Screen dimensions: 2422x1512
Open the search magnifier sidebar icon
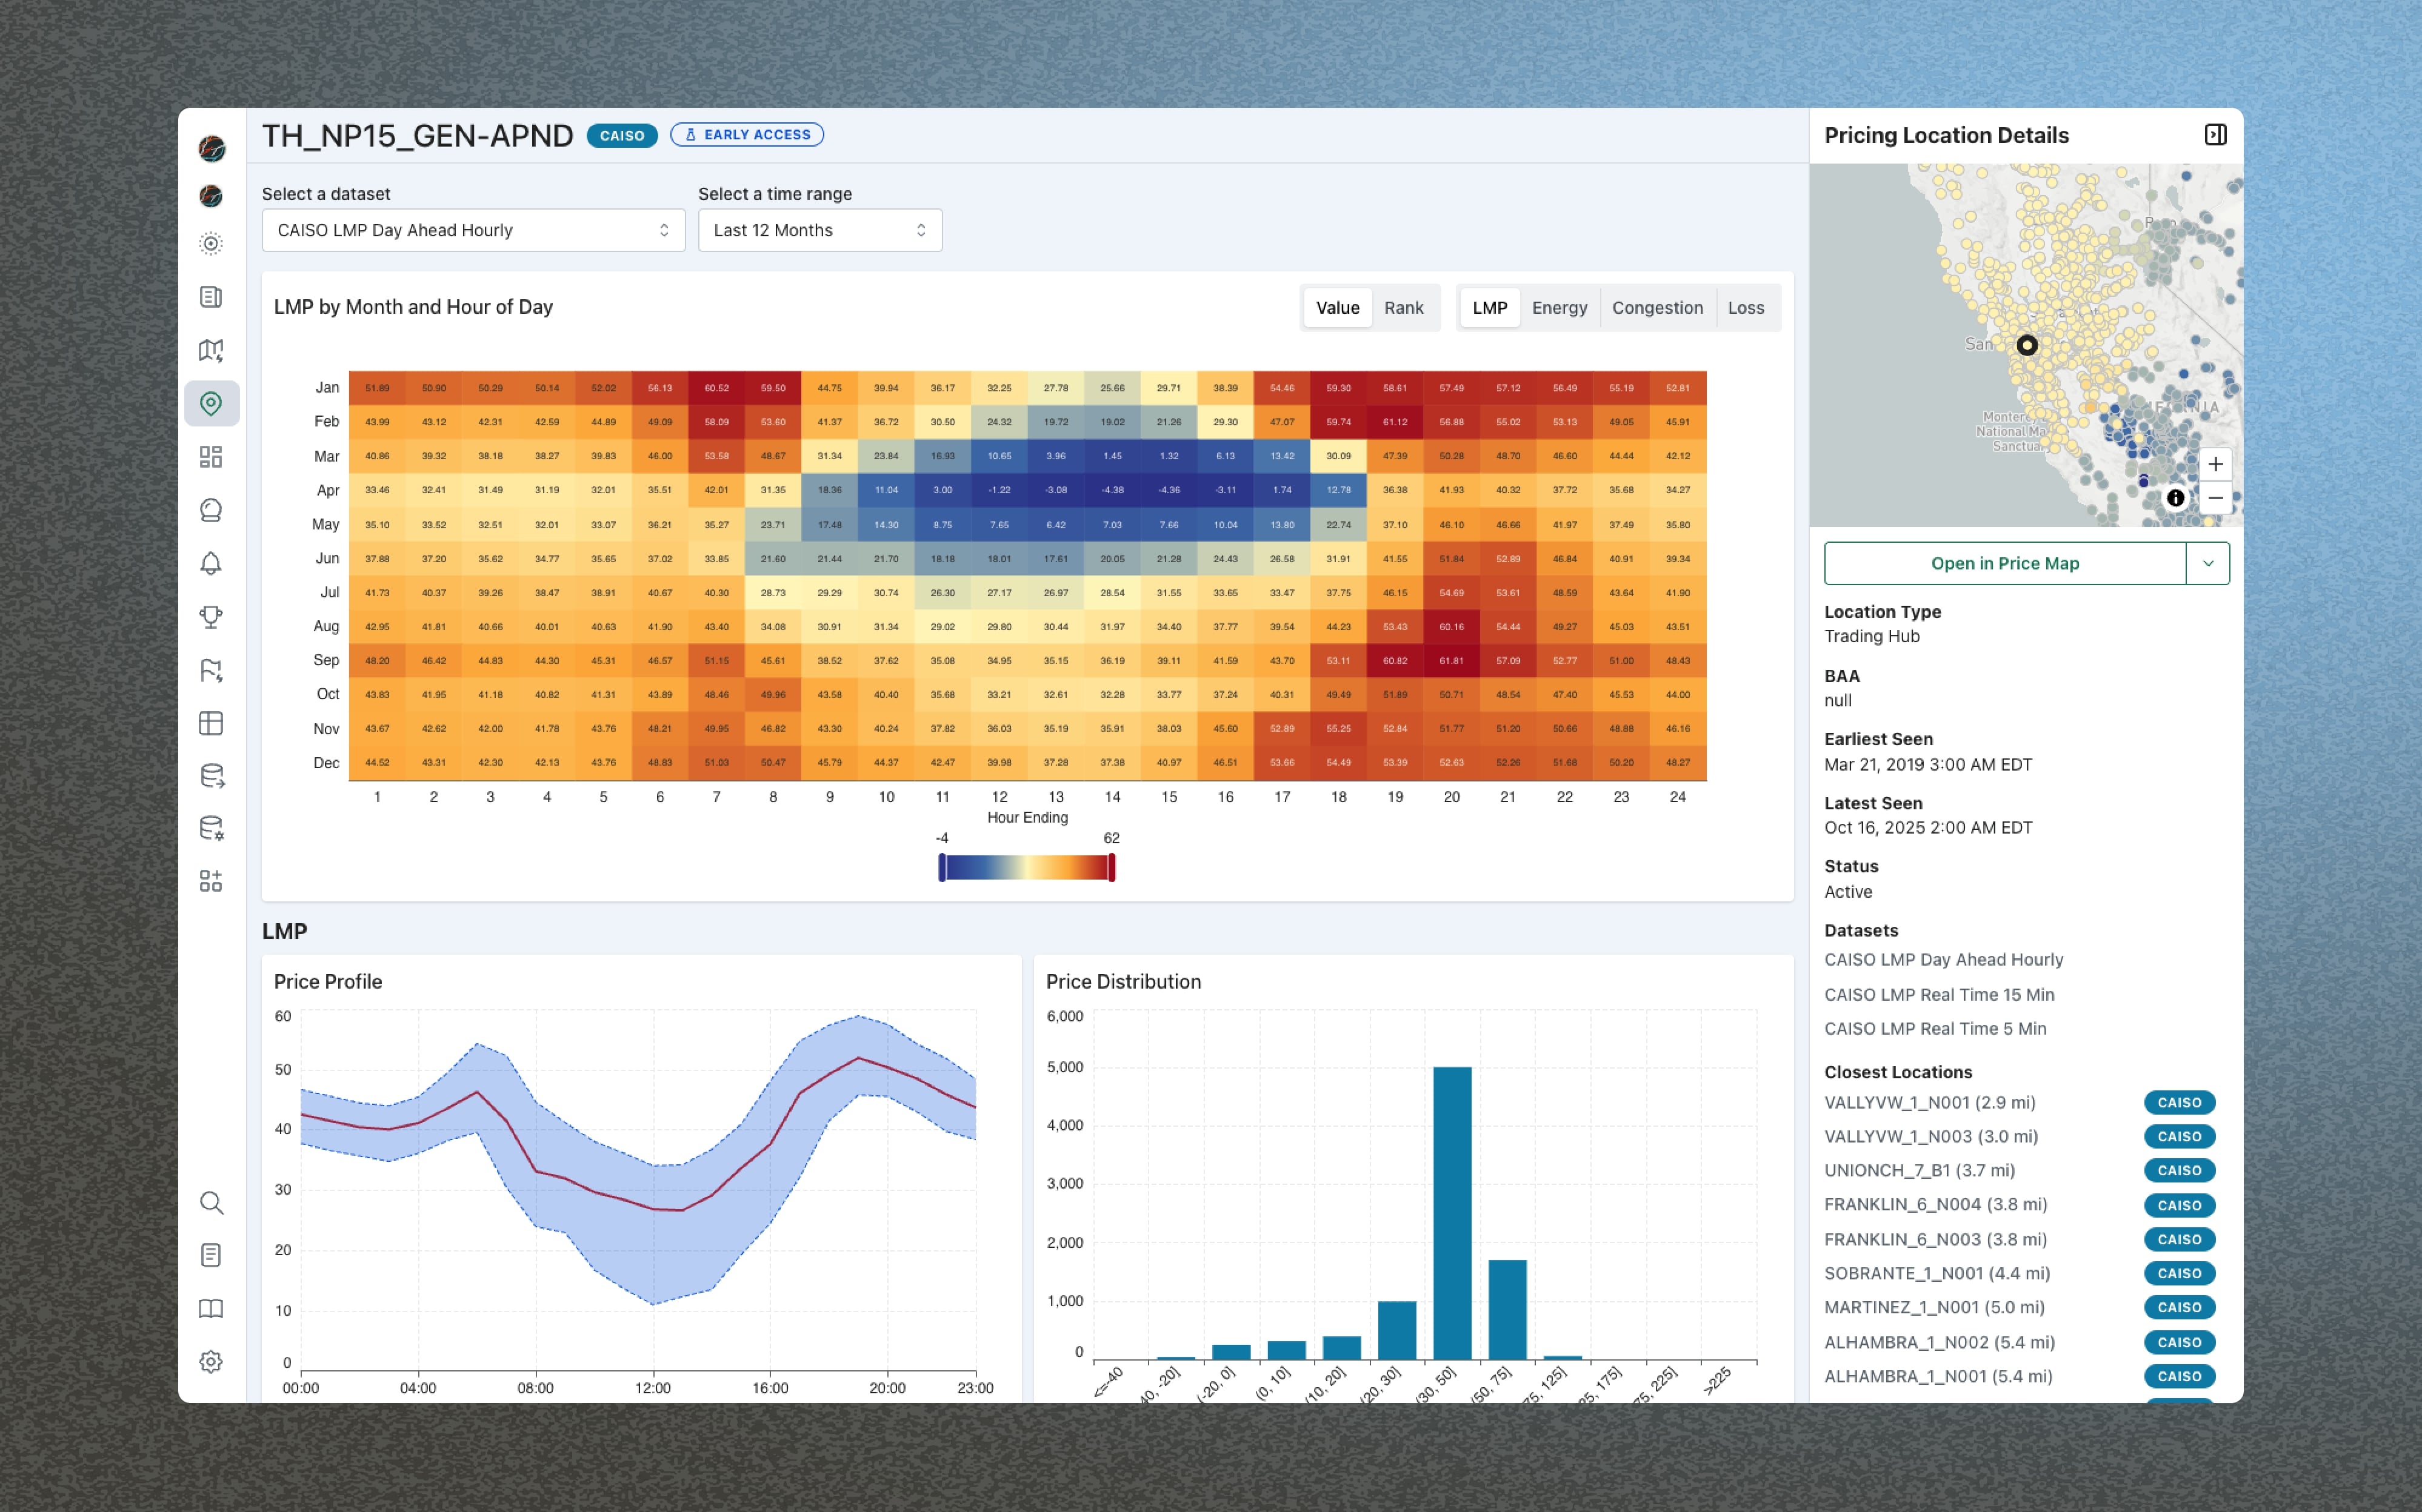[x=210, y=1202]
